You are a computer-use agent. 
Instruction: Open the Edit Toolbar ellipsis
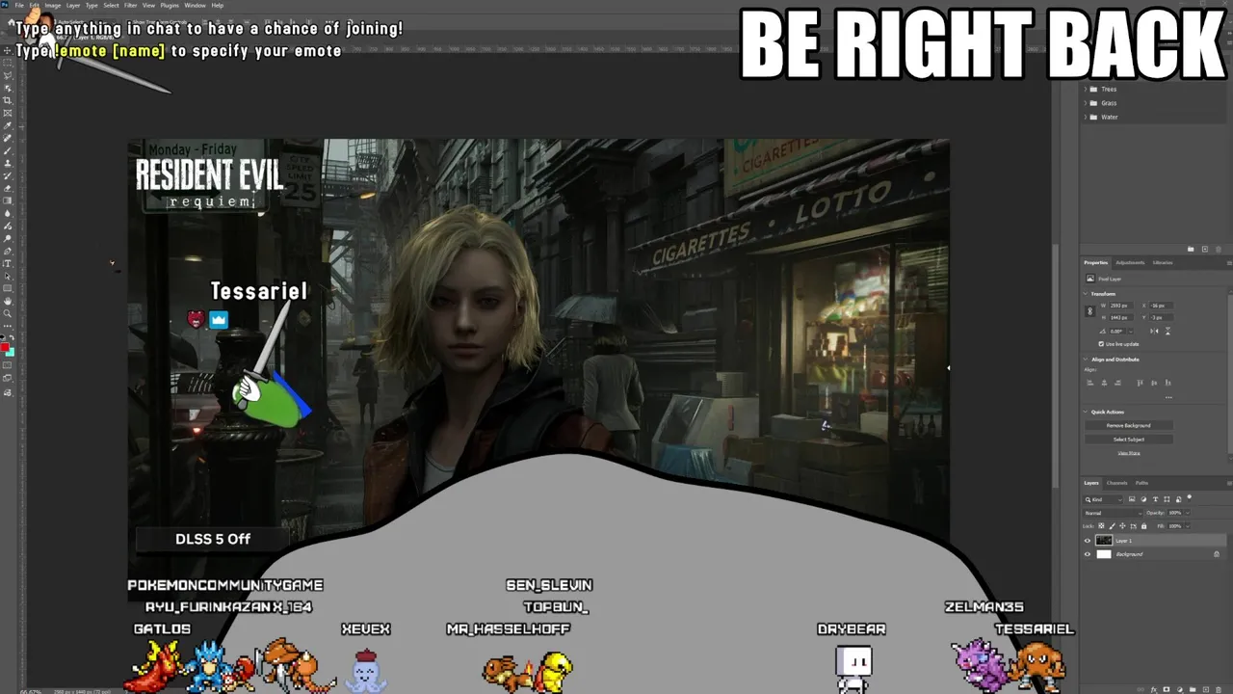pyautogui.click(x=7, y=326)
